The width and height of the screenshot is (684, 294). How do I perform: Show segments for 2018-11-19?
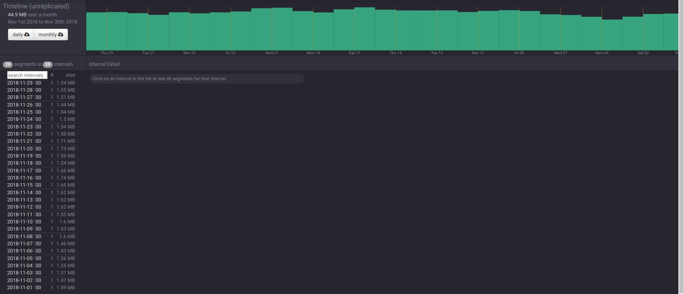41,156
